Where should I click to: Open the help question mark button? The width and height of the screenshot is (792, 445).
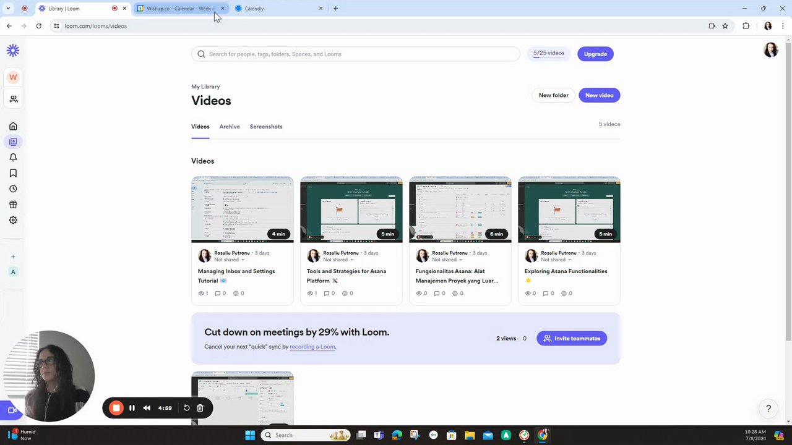pos(768,409)
